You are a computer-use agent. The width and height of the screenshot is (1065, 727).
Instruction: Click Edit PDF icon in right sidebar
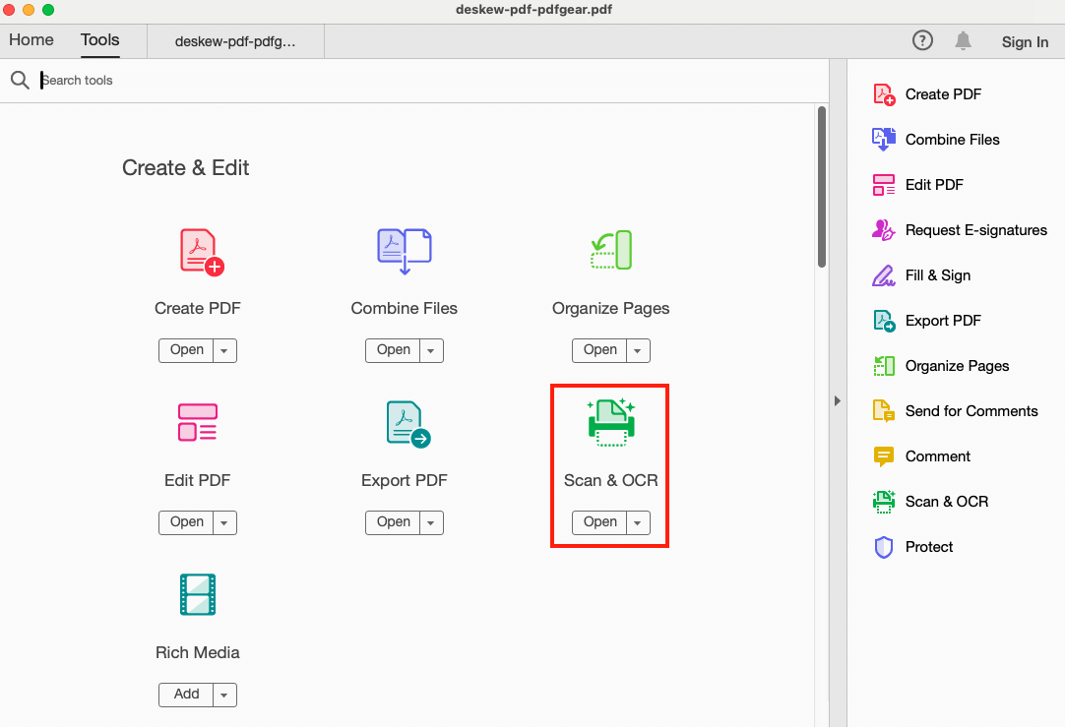tap(884, 185)
